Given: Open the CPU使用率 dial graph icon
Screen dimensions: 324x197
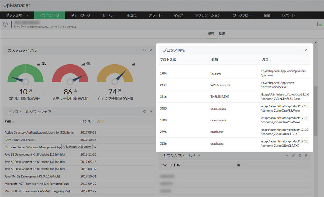Looking at the screenshot, I should pyautogui.click(x=39, y=64).
